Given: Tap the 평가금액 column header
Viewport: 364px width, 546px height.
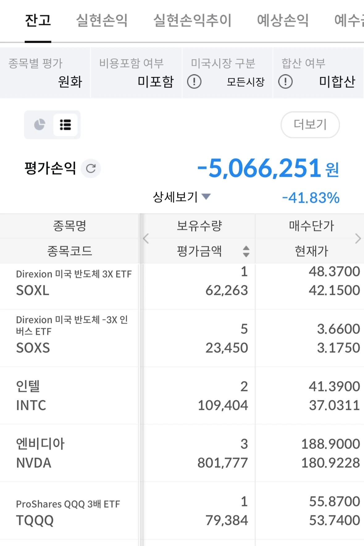Looking at the screenshot, I should (x=199, y=251).
